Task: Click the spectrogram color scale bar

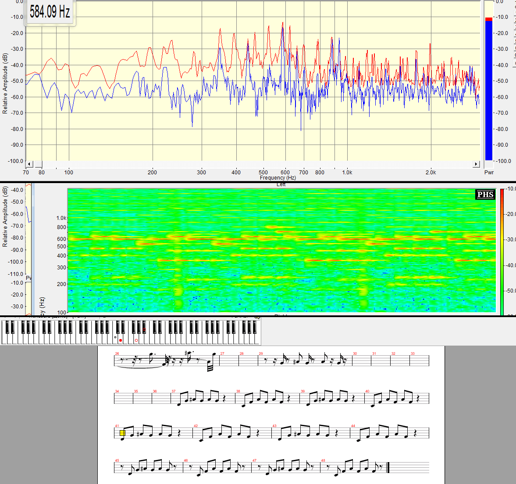Action: (502, 250)
